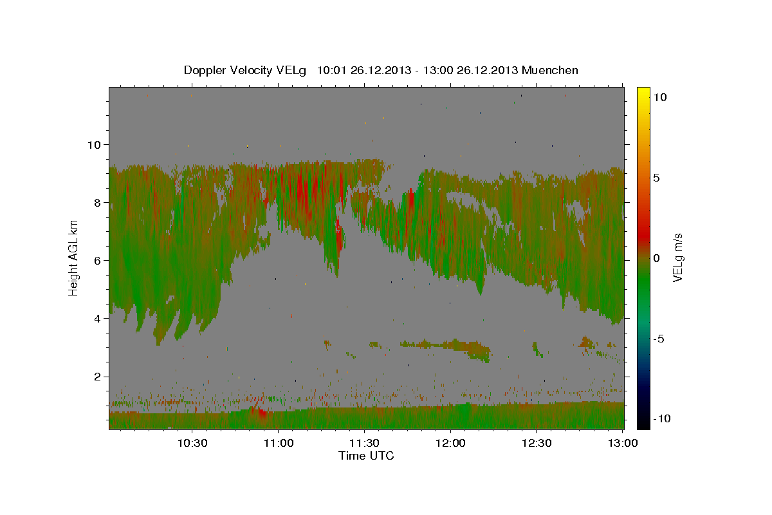The width and height of the screenshot is (772, 515).
Task: Click the '13:00 26.12.2013' end time in title
Action: coord(471,70)
